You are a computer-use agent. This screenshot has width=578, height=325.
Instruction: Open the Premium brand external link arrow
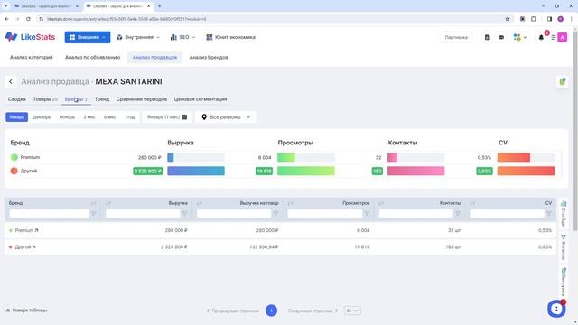click(x=36, y=231)
